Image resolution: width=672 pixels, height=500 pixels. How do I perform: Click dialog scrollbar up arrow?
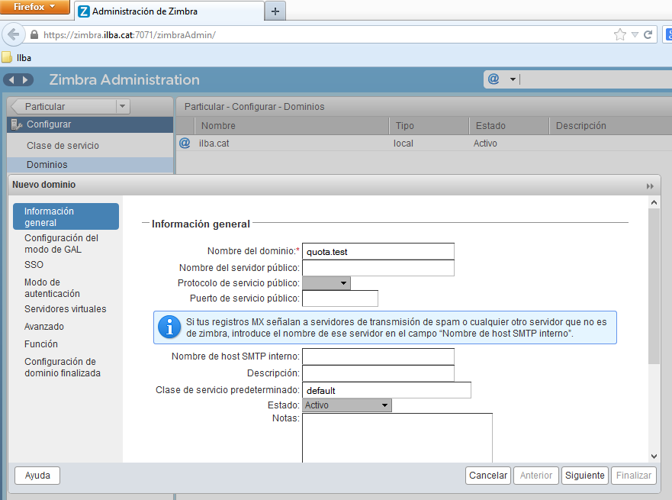pos(654,202)
